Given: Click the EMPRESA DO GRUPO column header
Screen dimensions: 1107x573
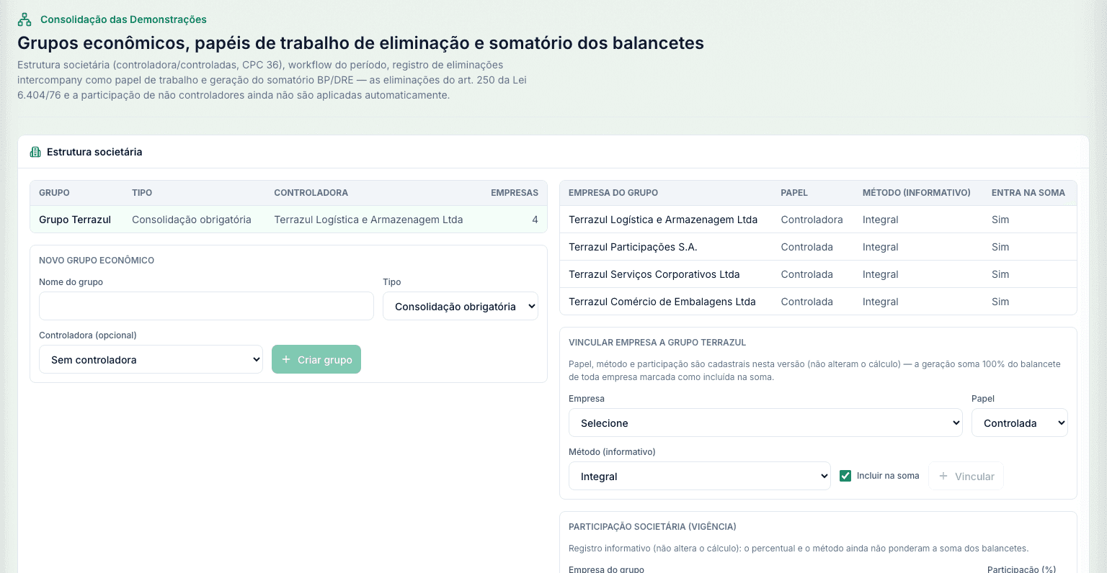Looking at the screenshot, I should click(x=613, y=193).
